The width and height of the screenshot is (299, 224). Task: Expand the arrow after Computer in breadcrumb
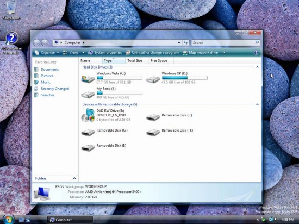coord(84,43)
